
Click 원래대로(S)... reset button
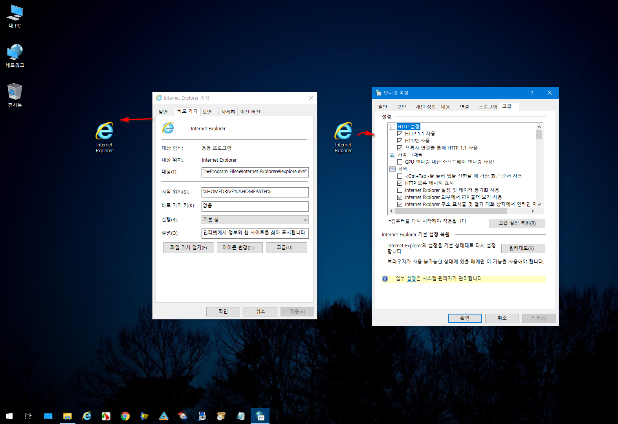523,249
